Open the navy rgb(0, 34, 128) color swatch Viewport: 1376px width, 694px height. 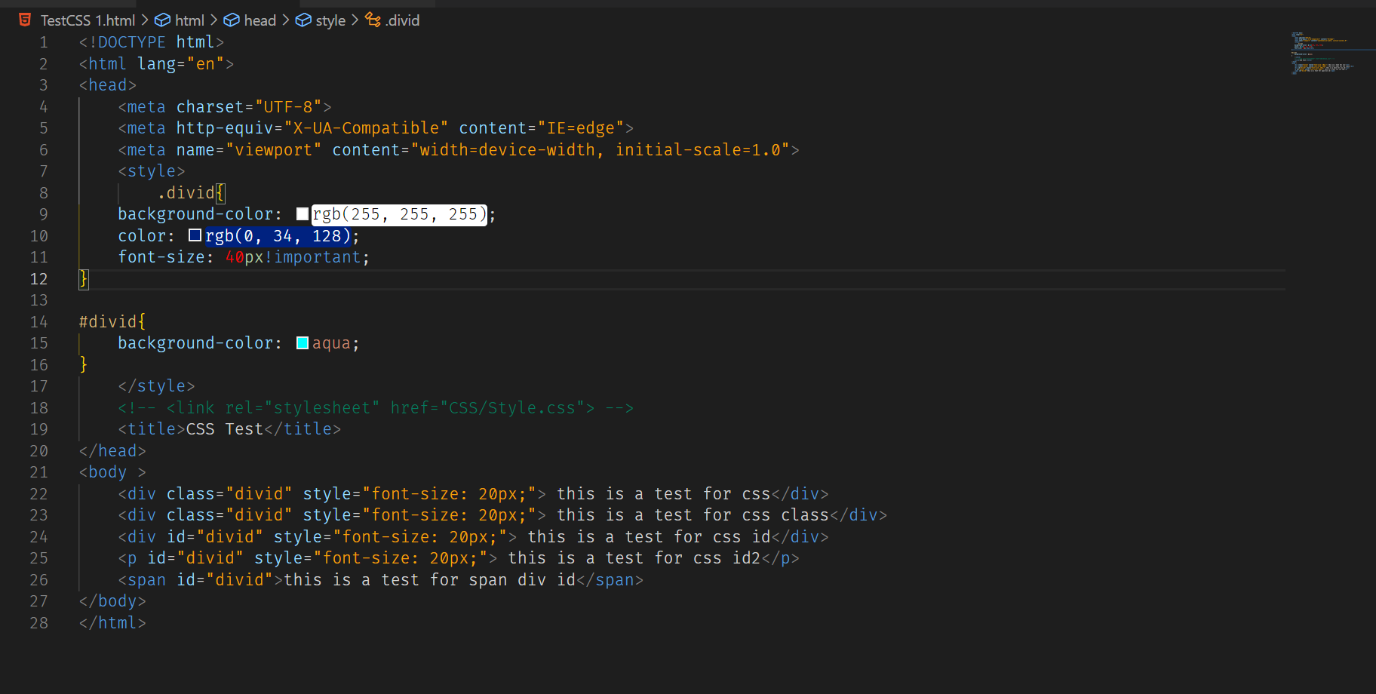[195, 235]
